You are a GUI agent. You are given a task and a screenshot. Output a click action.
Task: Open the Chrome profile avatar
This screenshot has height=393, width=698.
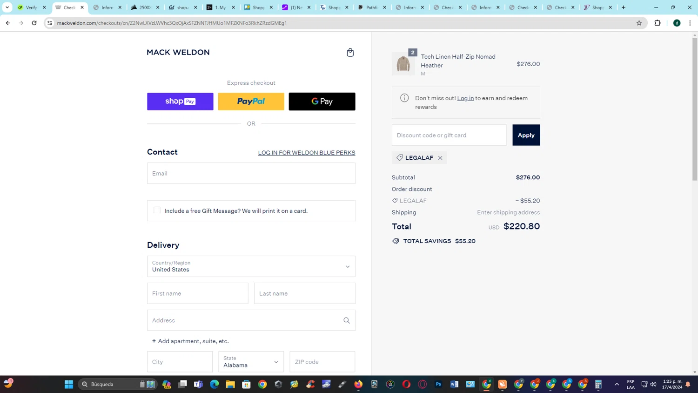click(677, 23)
